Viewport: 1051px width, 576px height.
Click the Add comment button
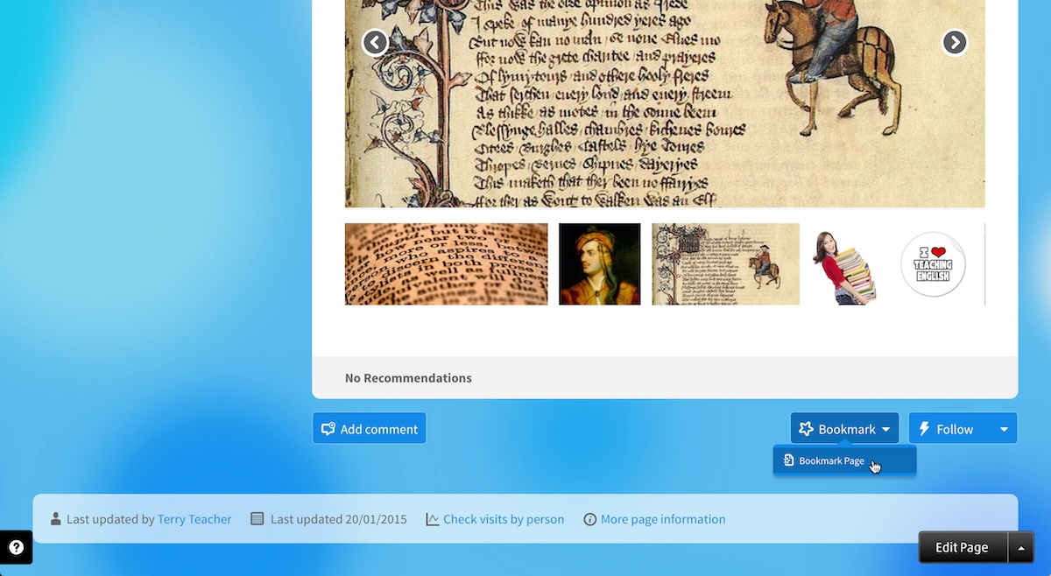point(369,429)
